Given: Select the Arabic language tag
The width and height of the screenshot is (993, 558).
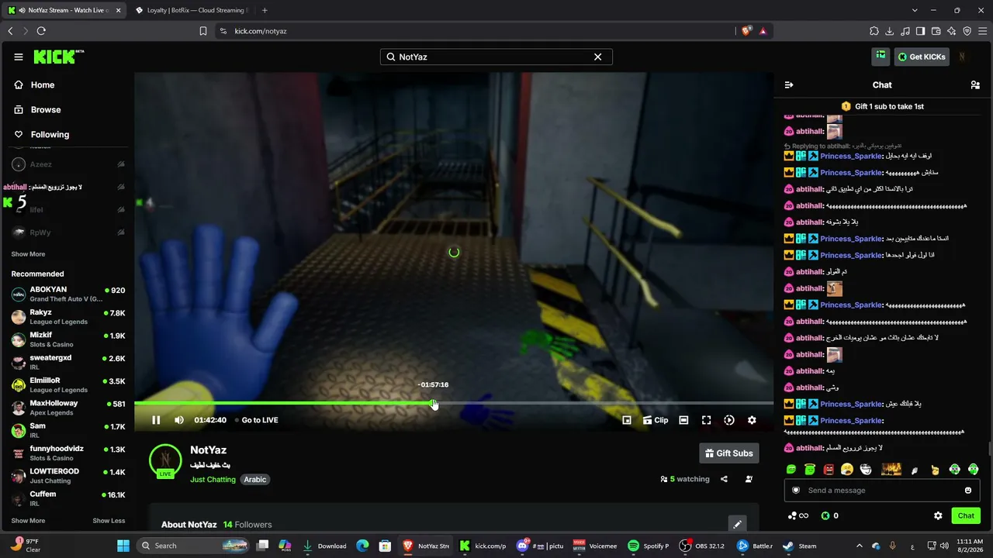Looking at the screenshot, I should [x=255, y=480].
